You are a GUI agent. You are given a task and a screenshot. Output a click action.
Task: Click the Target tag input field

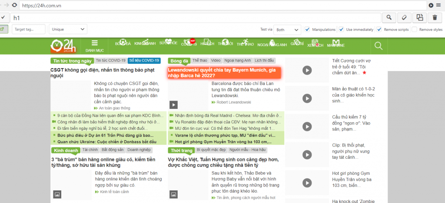tap(28, 29)
